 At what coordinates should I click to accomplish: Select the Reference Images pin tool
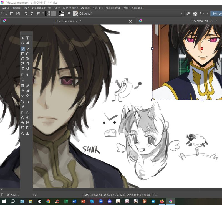[x=23, y=107]
